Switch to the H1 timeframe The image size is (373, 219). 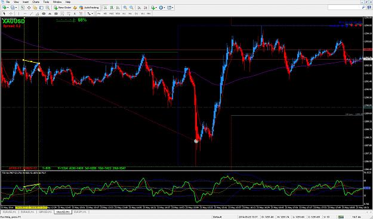(x=124, y=14)
